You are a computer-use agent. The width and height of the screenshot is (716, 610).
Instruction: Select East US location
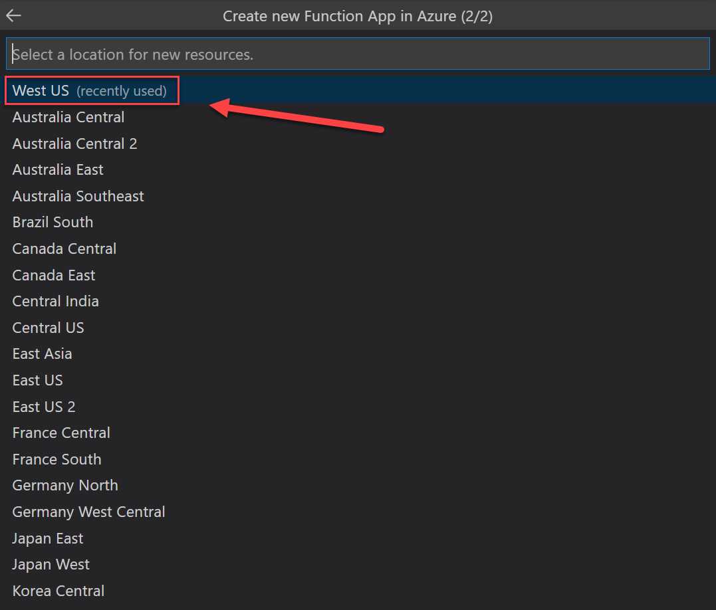37,380
